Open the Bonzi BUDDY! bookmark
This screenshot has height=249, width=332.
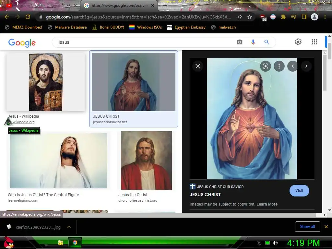[108, 27]
